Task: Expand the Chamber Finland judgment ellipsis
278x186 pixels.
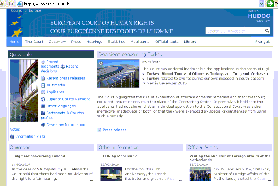Action: 92,179
